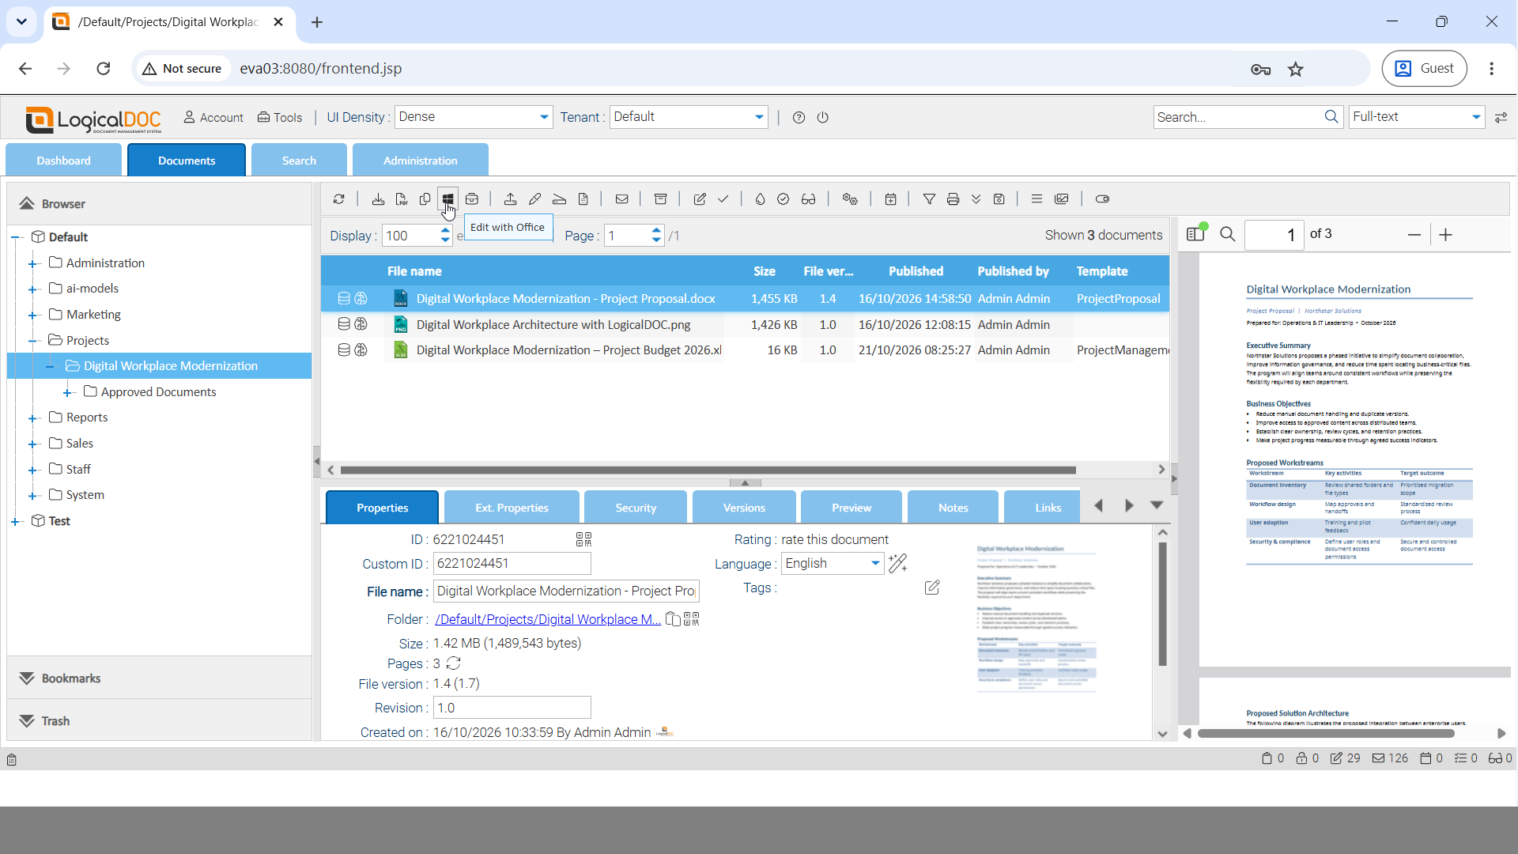Click the Download document icon
The width and height of the screenshot is (1518, 854).
378,199
